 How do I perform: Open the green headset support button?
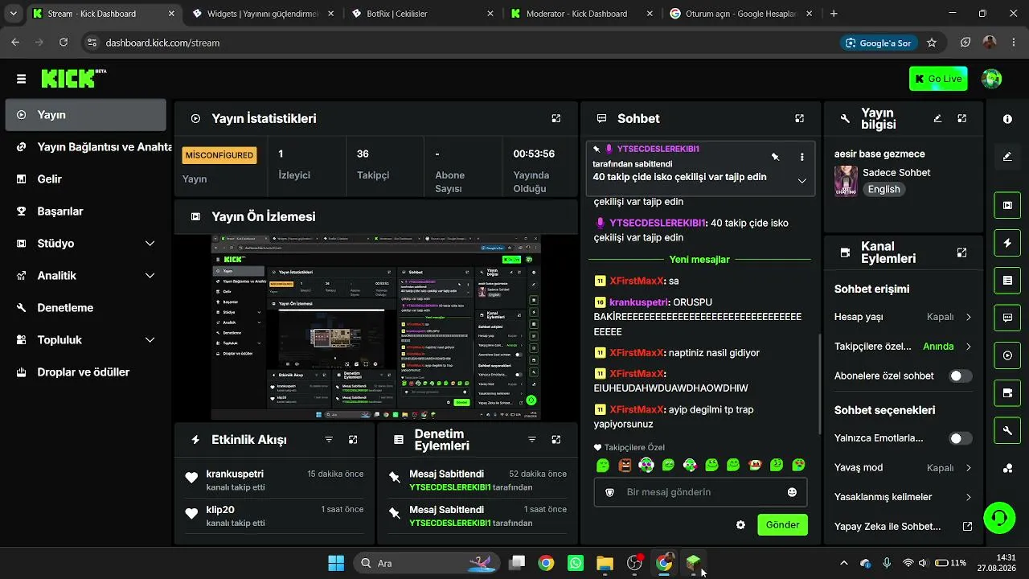pos(999,517)
